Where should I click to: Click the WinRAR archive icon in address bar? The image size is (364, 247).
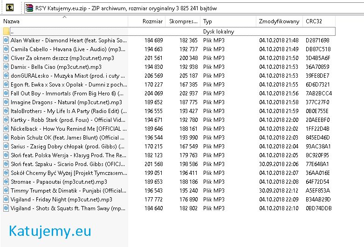[29, 8]
